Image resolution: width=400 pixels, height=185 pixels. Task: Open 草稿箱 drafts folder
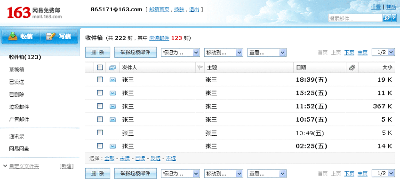point(16,69)
